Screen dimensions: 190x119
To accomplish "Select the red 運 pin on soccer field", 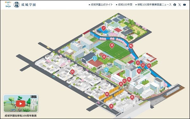I will pos(112,45).
